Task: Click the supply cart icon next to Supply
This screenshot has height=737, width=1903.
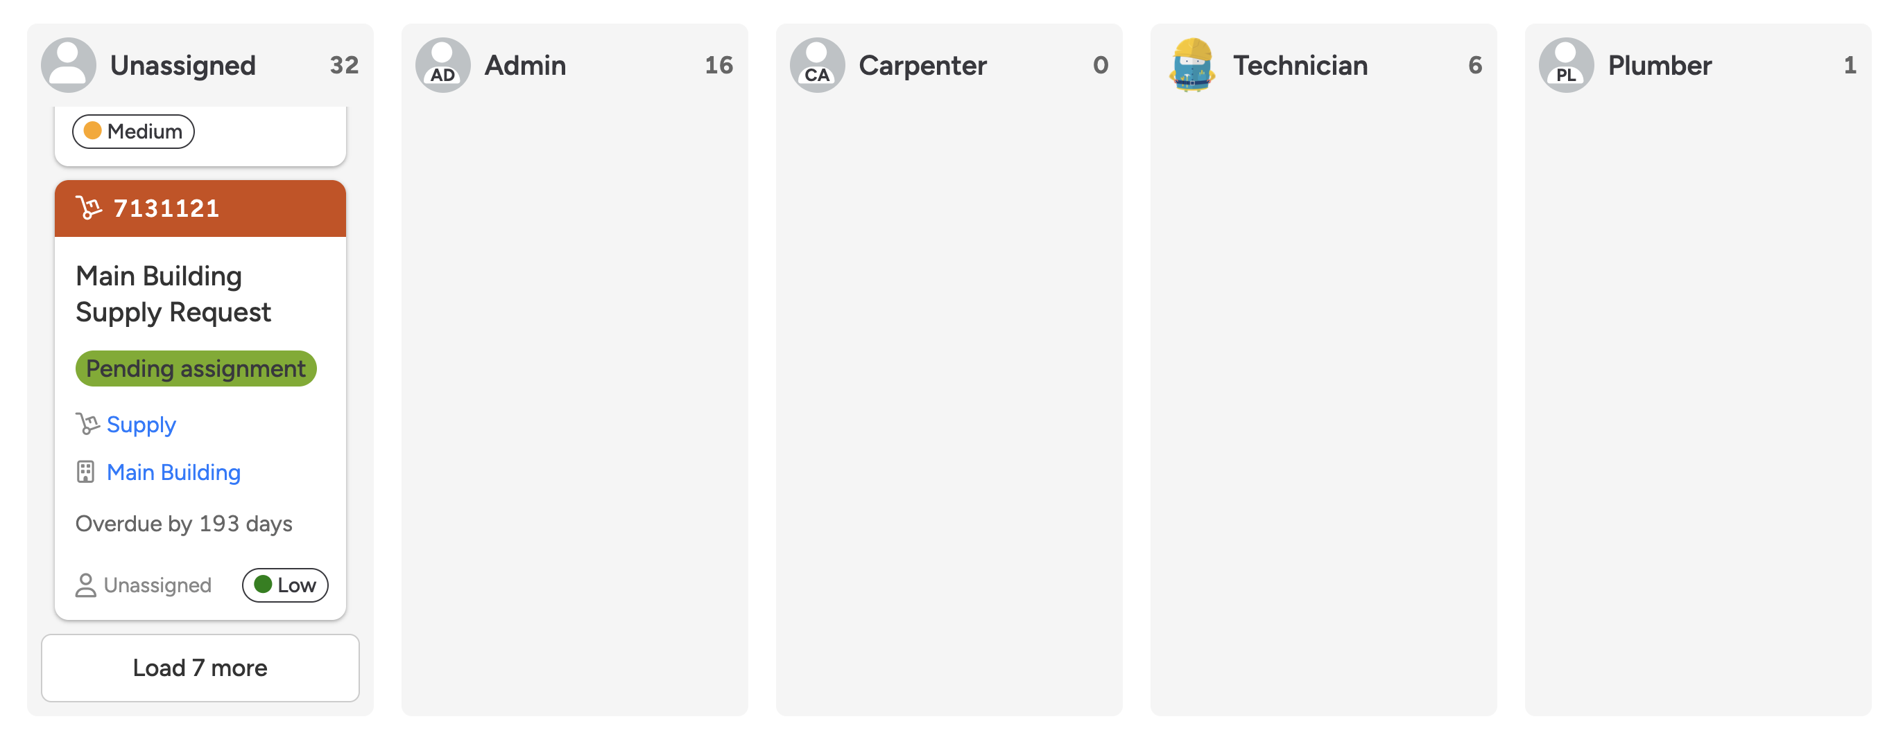Action: 87,424
